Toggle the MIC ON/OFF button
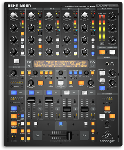Screen dimensions: 124x150 (17, 61)
